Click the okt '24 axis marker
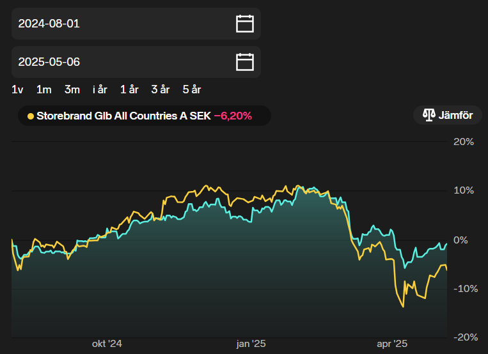The width and height of the screenshot is (488, 354). point(107,344)
